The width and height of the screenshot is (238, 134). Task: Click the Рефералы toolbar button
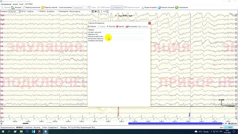click(117, 7)
